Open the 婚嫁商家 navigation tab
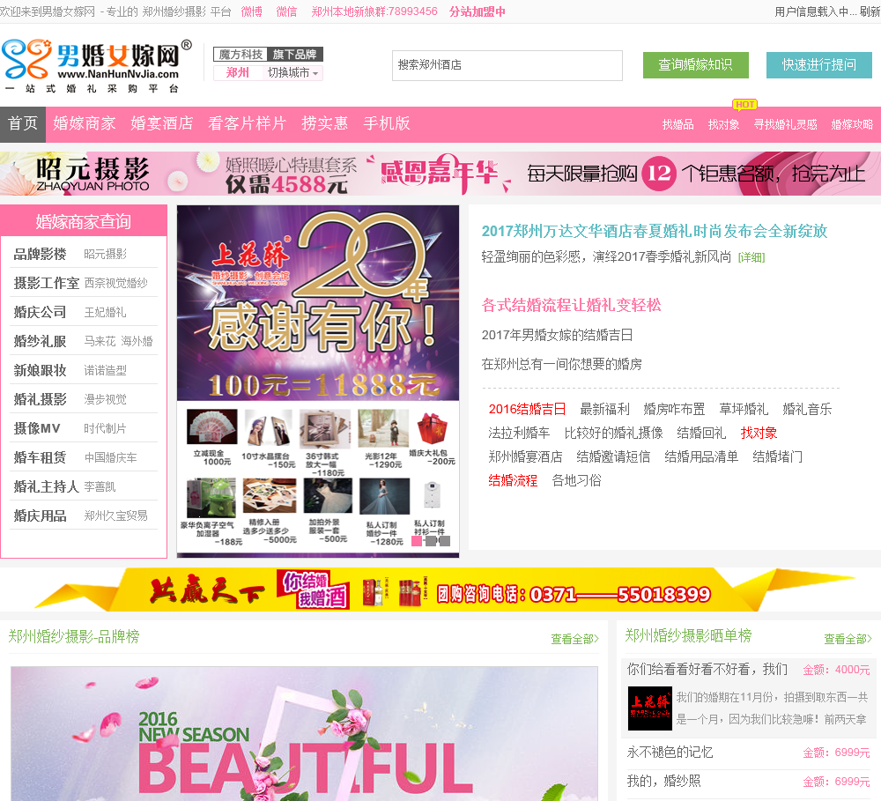This screenshot has width=881, height=801. pyautogui.click(x=85, y=123)
